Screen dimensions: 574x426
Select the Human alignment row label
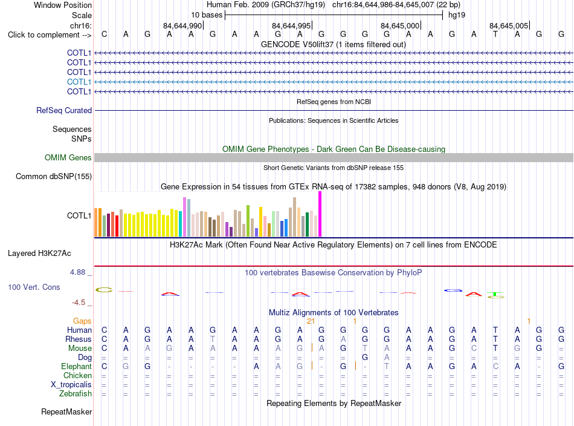[79, 330]
